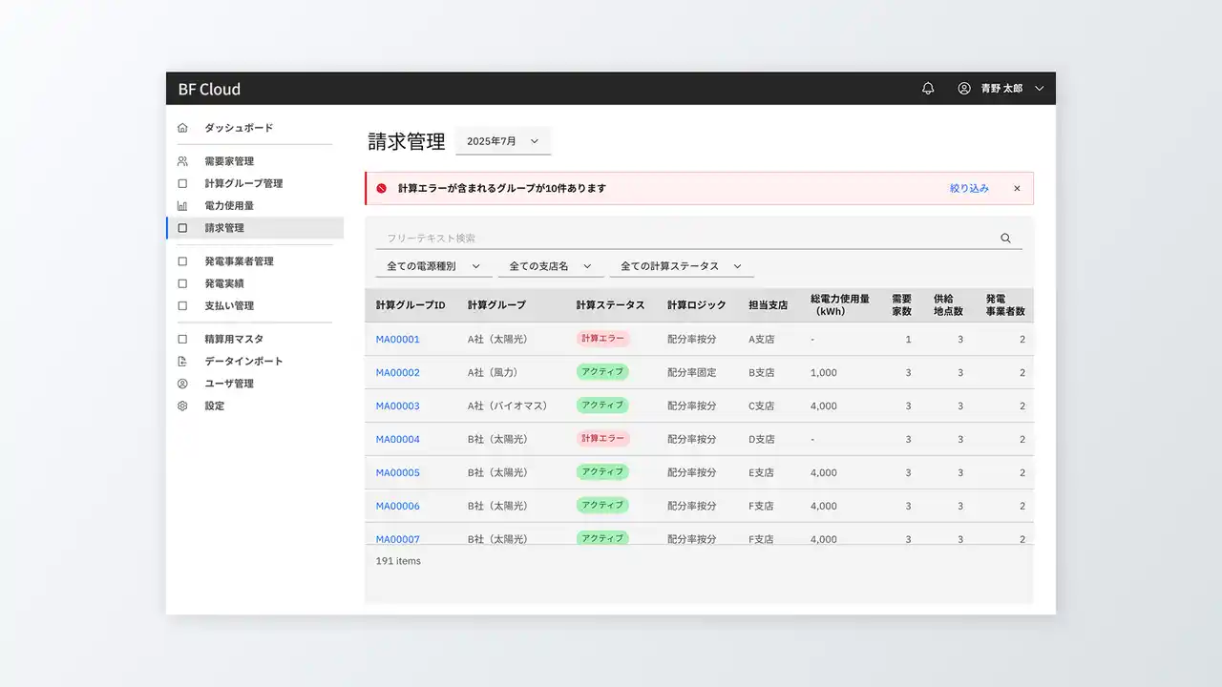Click the フリーテキスト検索 search field
The height and width of the screenshot is (687, 1222).
click(x=687, y=239)
